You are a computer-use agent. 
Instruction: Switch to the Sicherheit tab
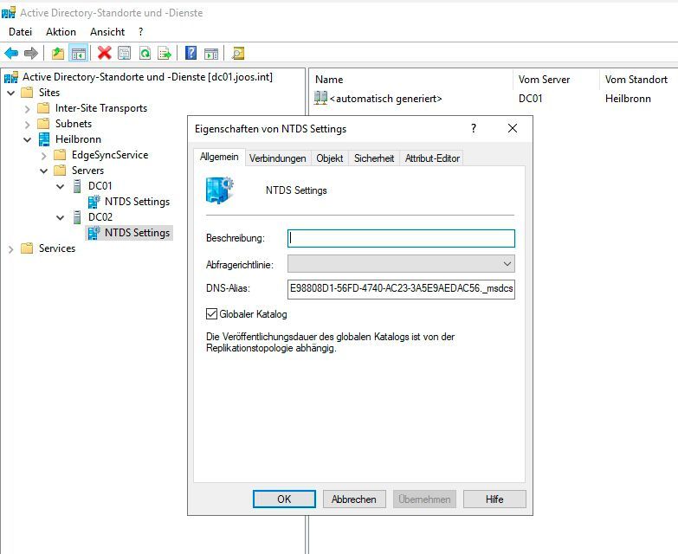coord(374,158)
